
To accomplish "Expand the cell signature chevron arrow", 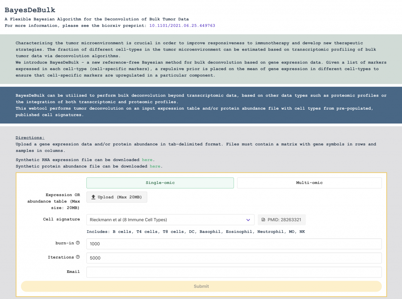I will click(x=248, y=220).
